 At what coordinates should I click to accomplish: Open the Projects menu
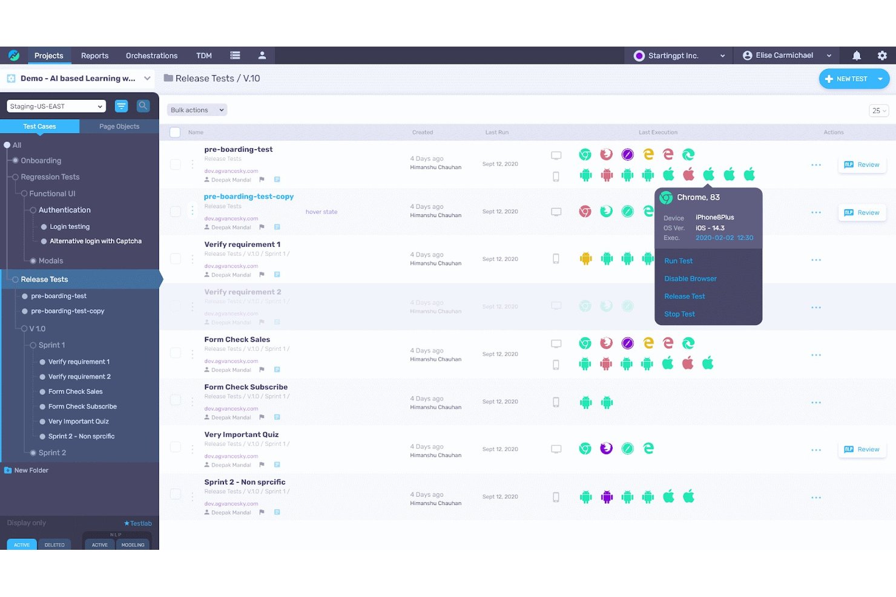pos(48,55)
